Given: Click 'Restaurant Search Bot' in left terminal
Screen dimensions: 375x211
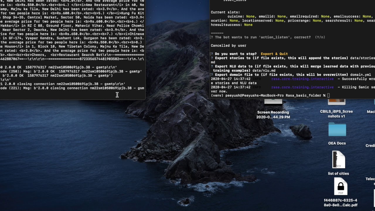Looking at the screenshot, I should (x=82, y=55).
